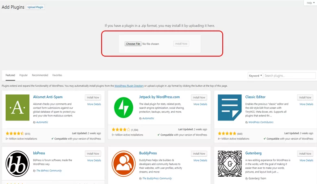Click the 'No file chosen' text
The image size is (317, 184).
click(151, 44)
